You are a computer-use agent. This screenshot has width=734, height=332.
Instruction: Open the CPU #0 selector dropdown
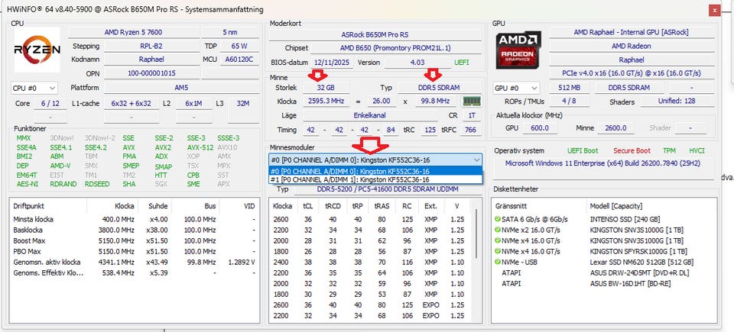[x=34, y=88]
